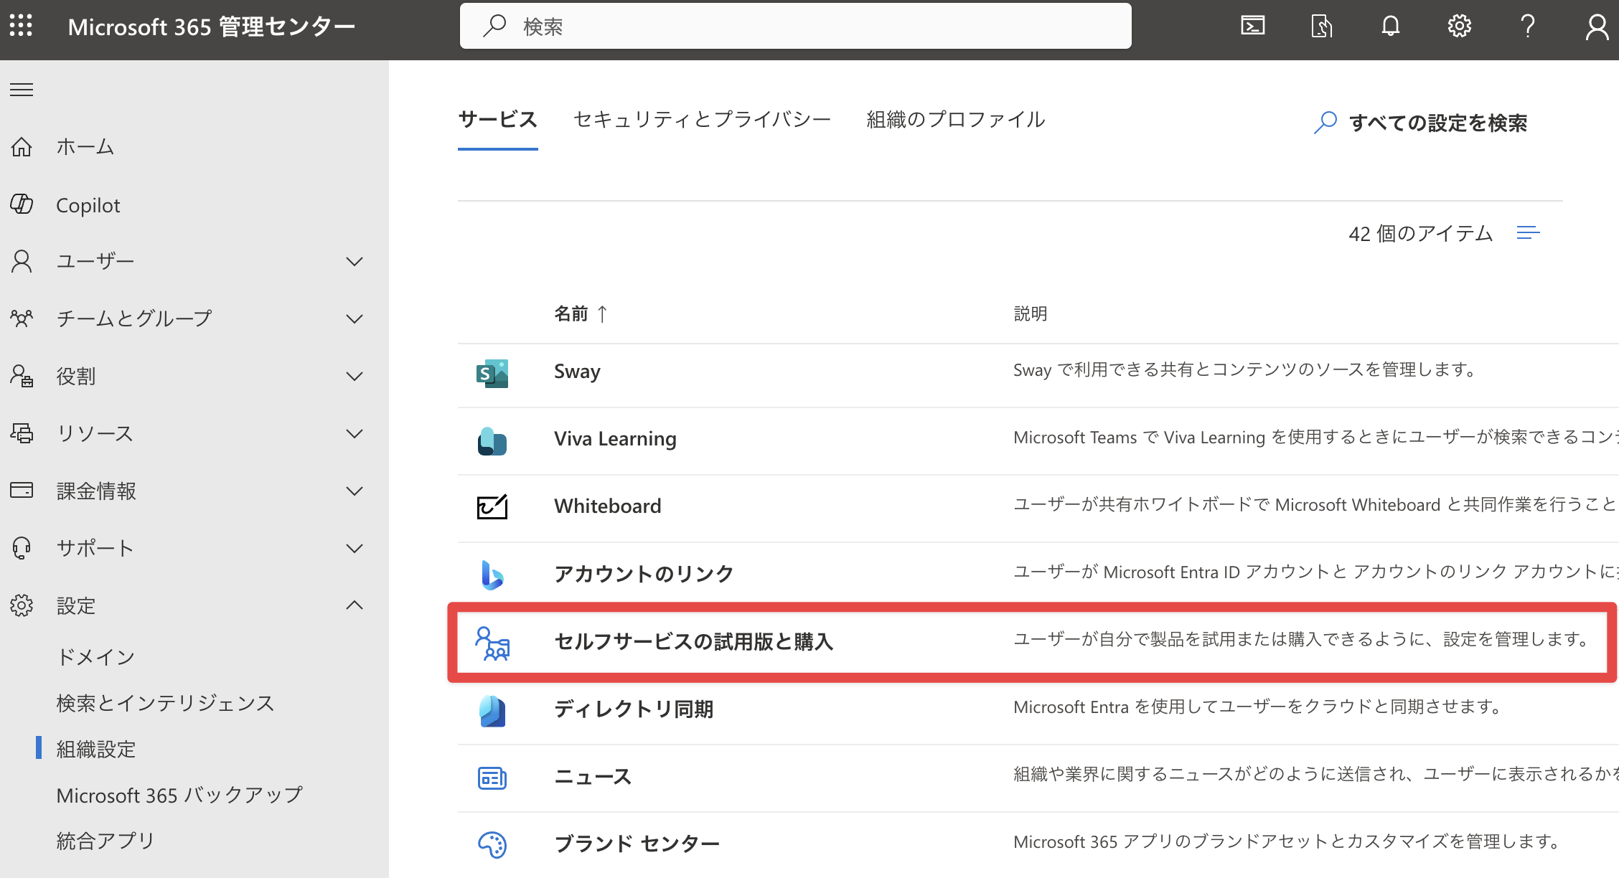Open list filter options icon beside item count
The height and width of the screenshot is (878, 1619).
point(1529,233)
